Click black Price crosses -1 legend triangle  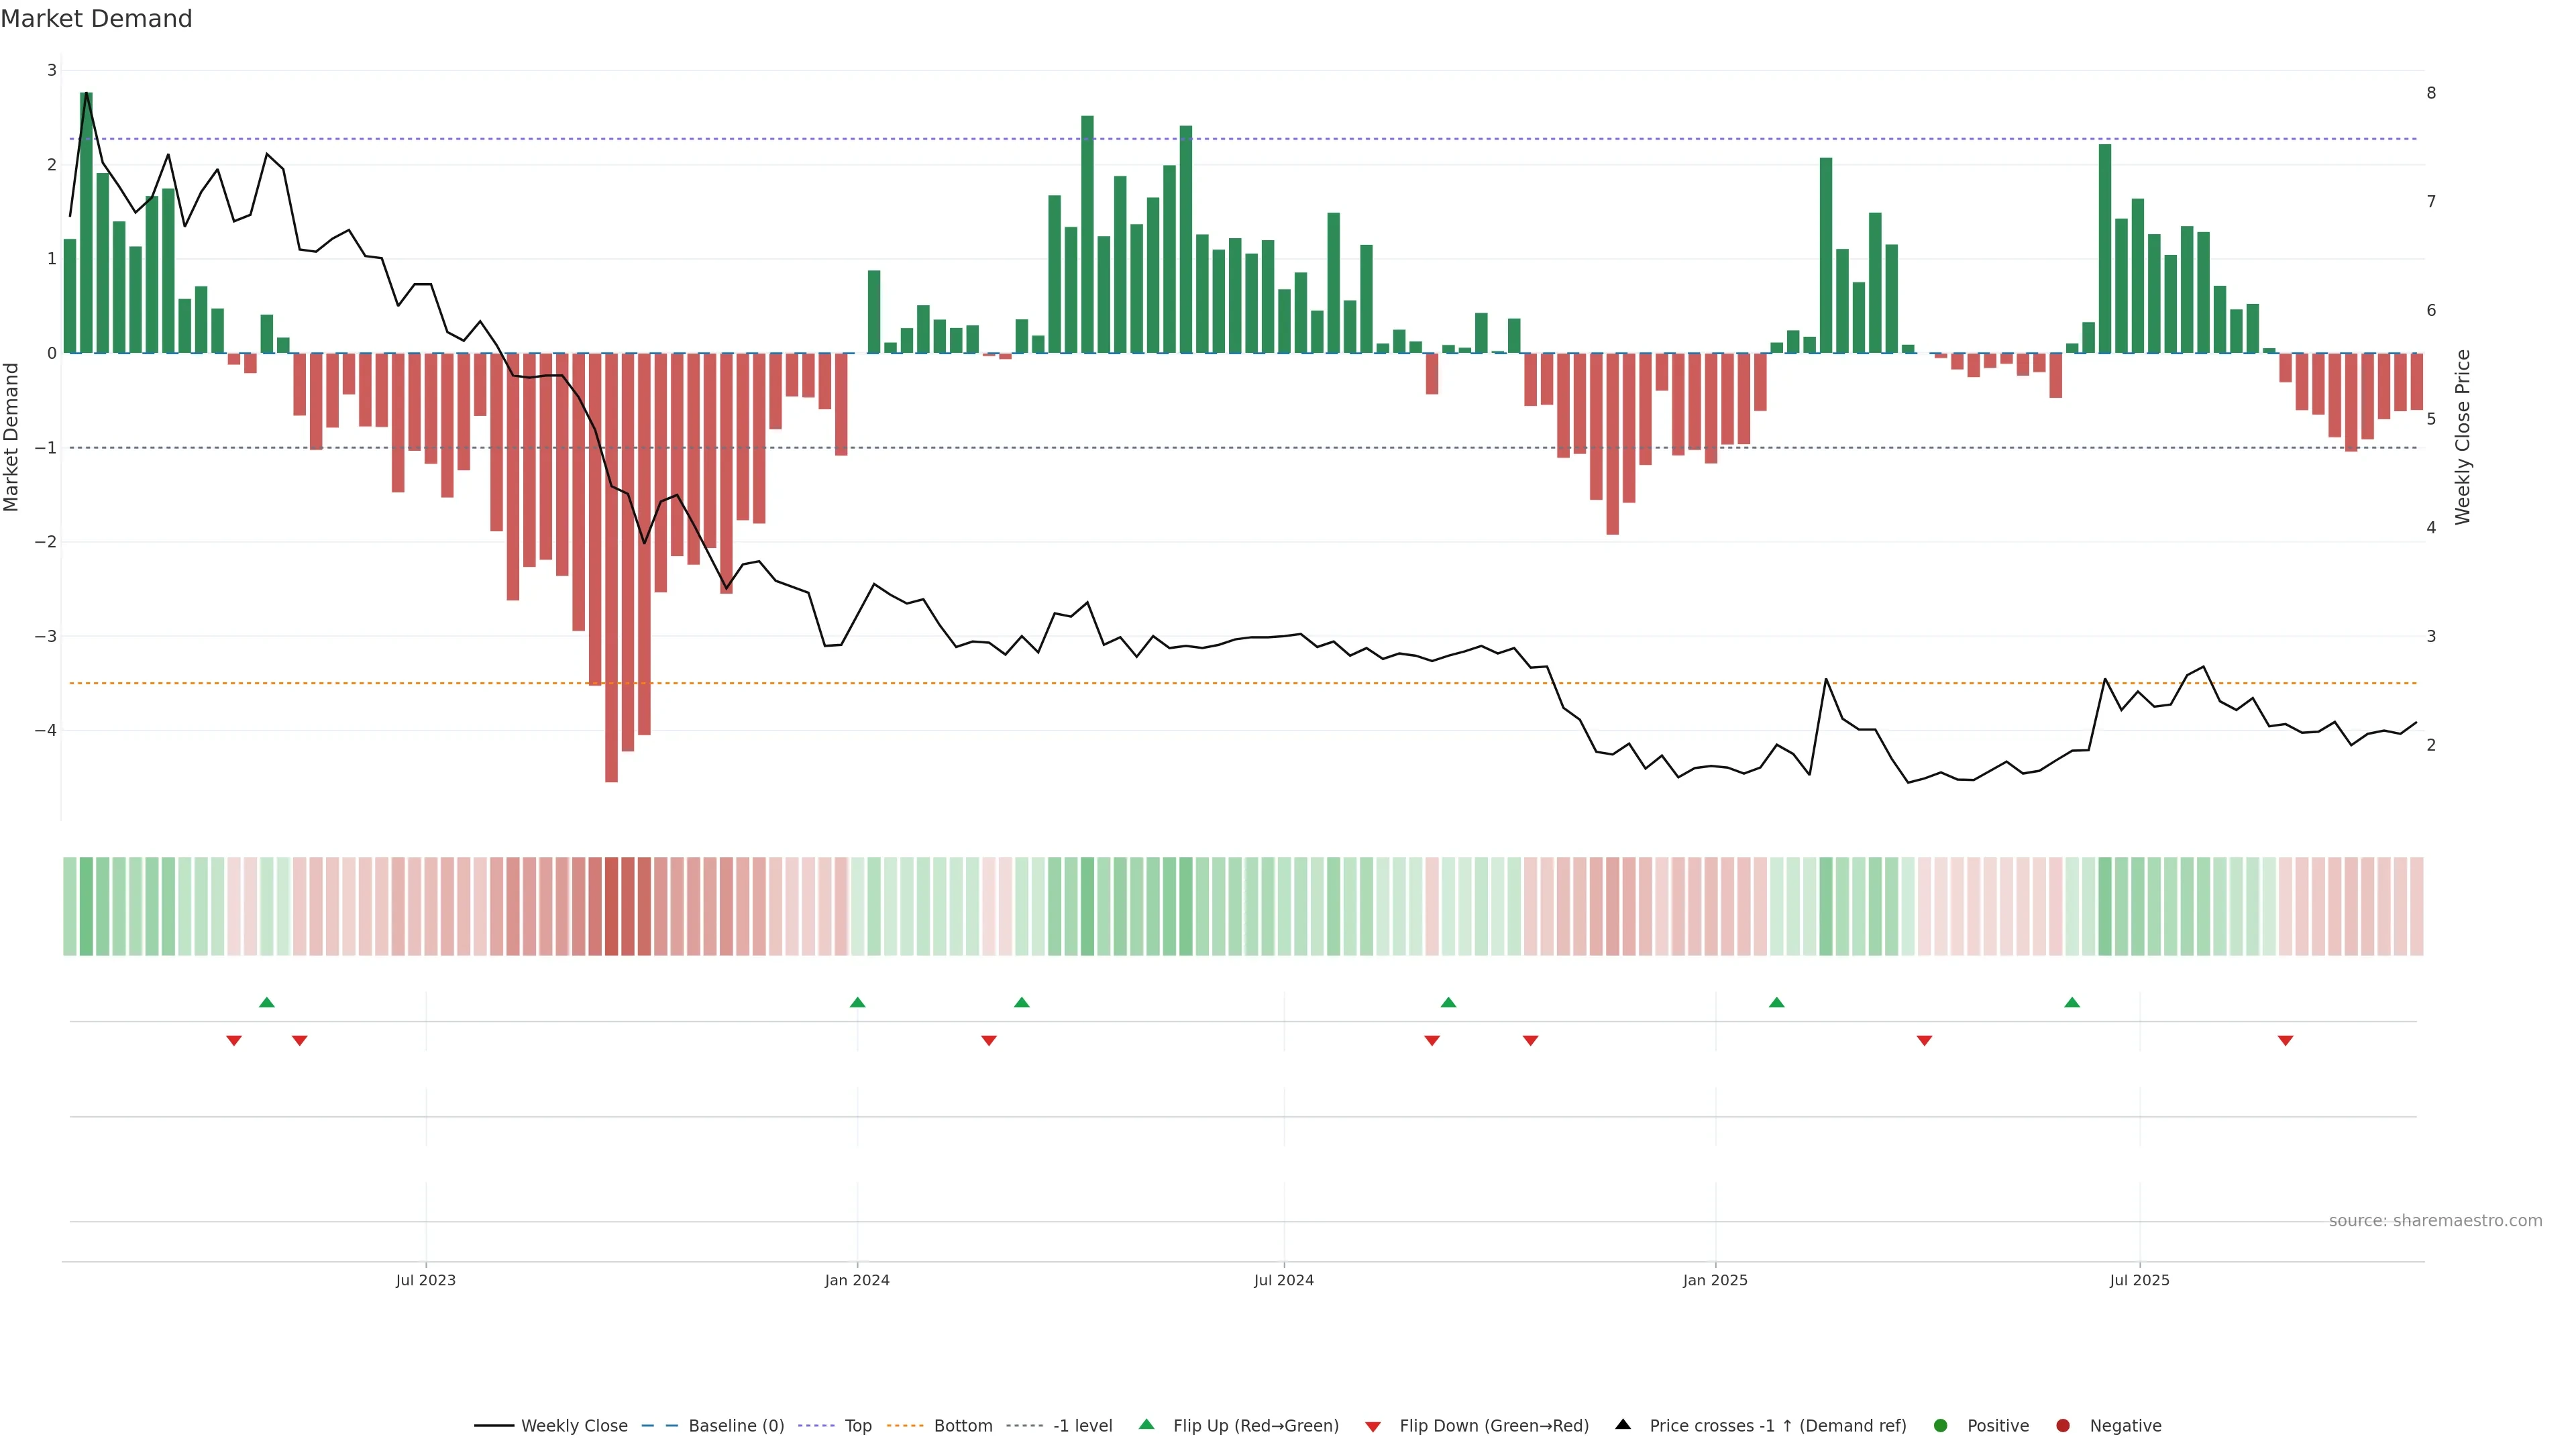click(x=1623, y=1424)
